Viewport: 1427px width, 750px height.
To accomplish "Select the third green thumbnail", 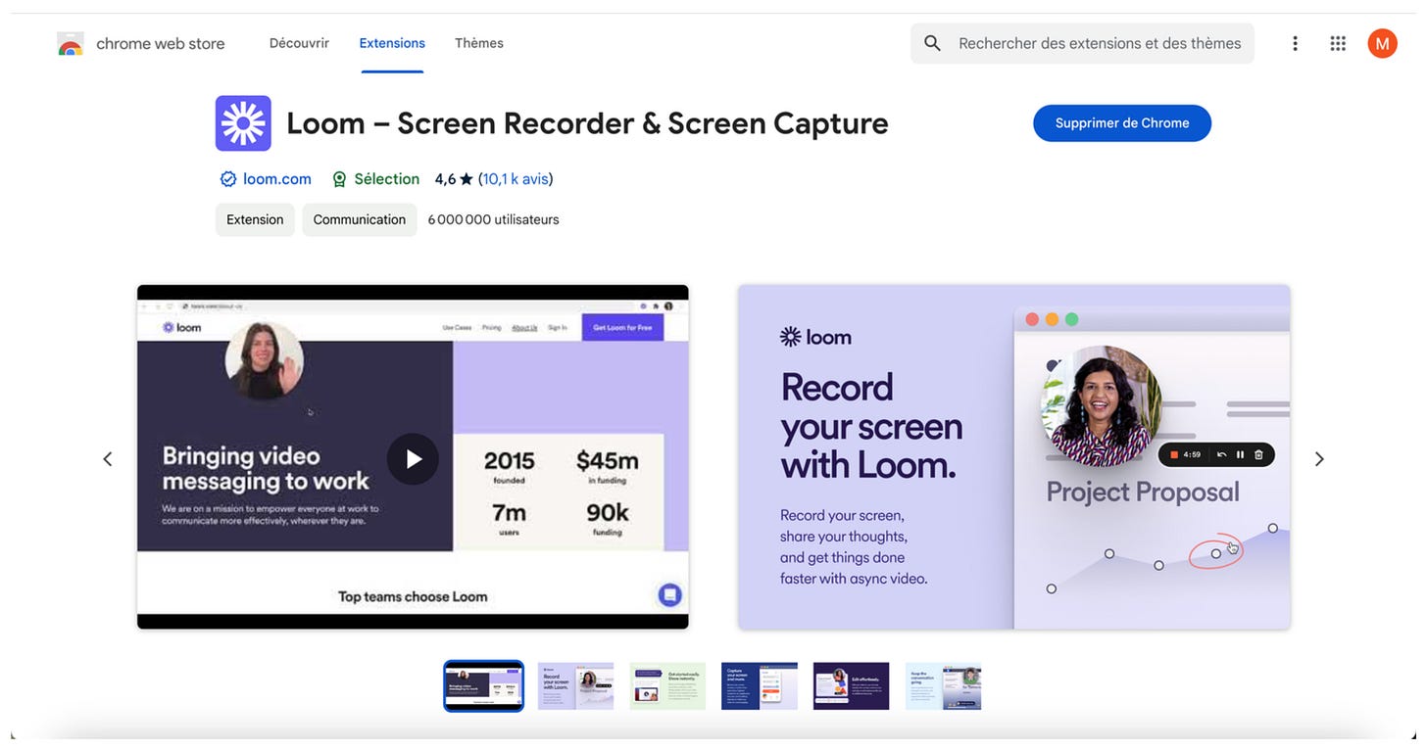I will coord(667,685).
